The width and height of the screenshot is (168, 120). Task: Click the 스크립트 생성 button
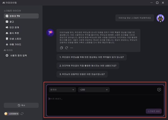[x=154, y=111]
